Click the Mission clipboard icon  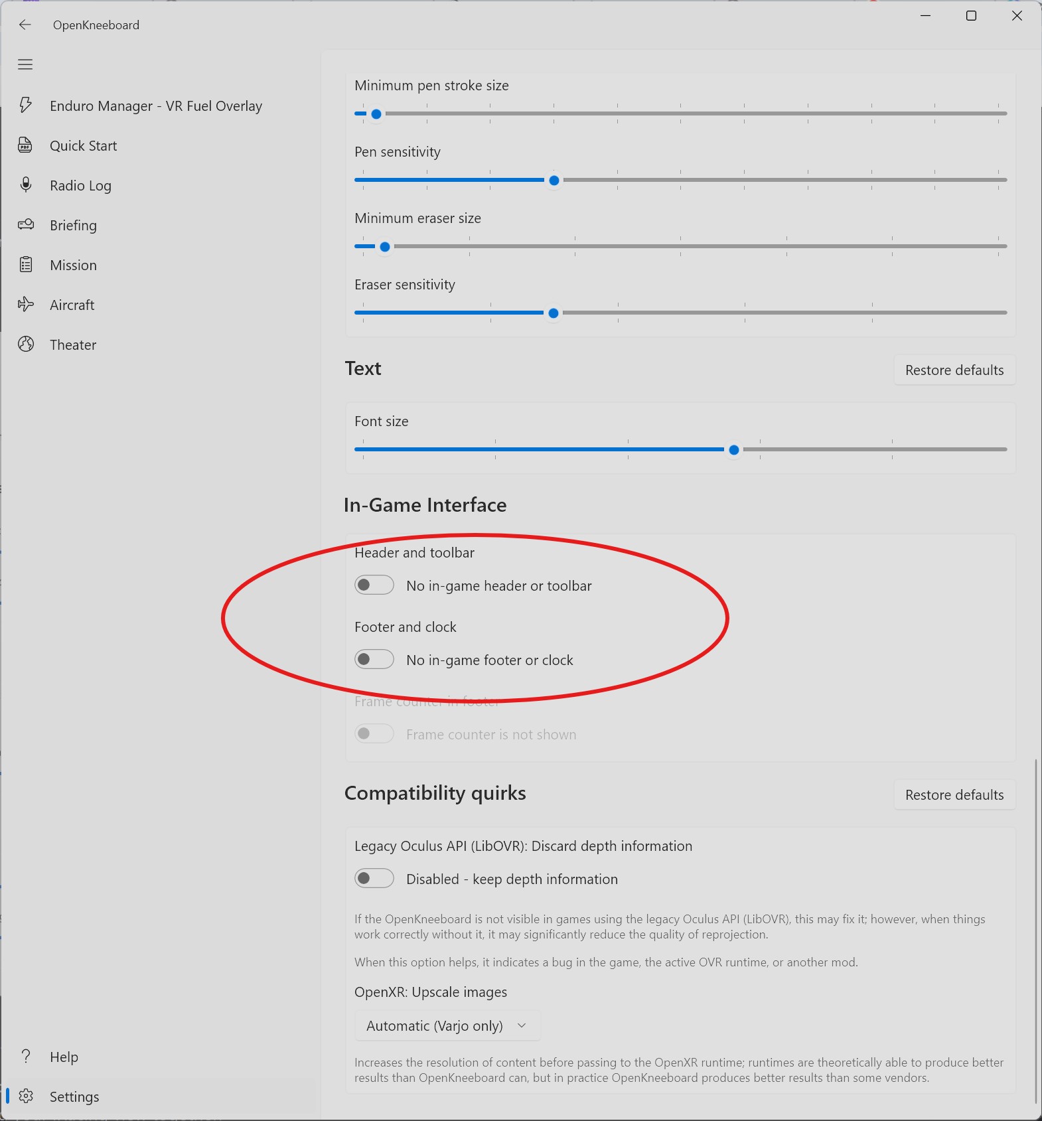[x=25, y=264]
